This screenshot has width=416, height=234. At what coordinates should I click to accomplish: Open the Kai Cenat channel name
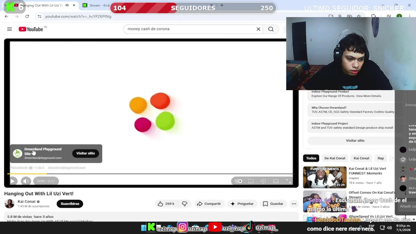(x=26, y=201)
